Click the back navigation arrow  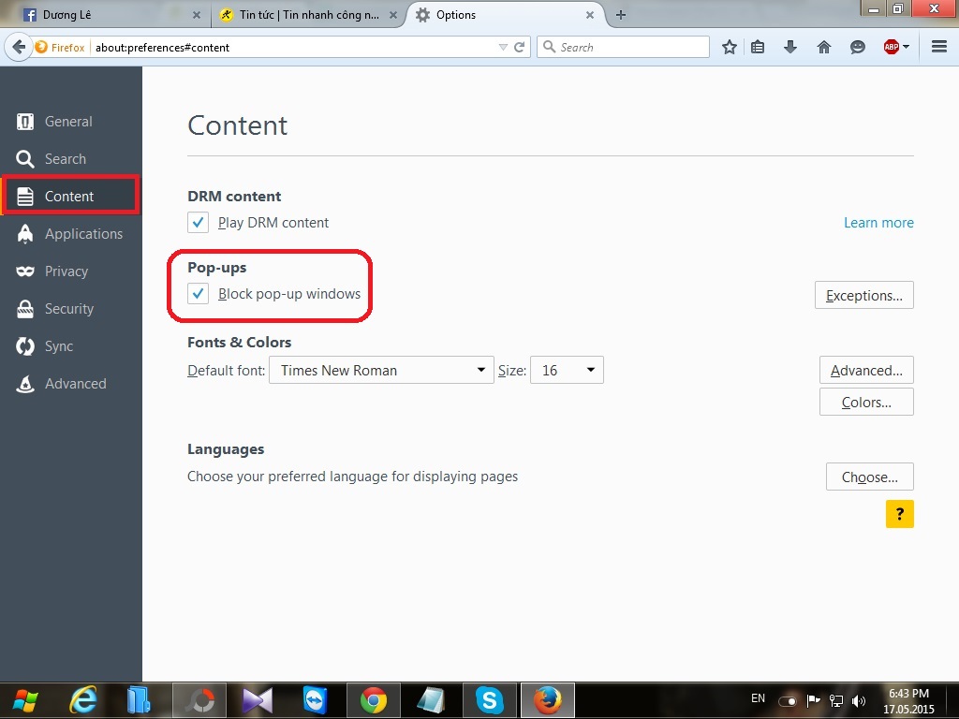point(19,47)
